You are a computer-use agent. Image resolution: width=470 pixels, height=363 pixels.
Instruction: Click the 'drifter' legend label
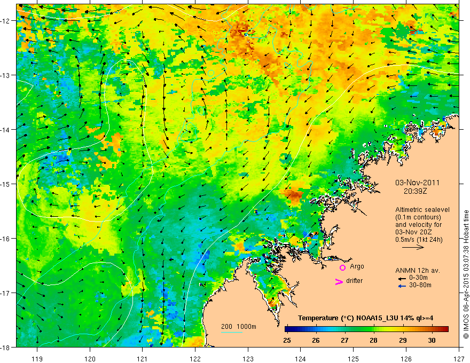354,281
